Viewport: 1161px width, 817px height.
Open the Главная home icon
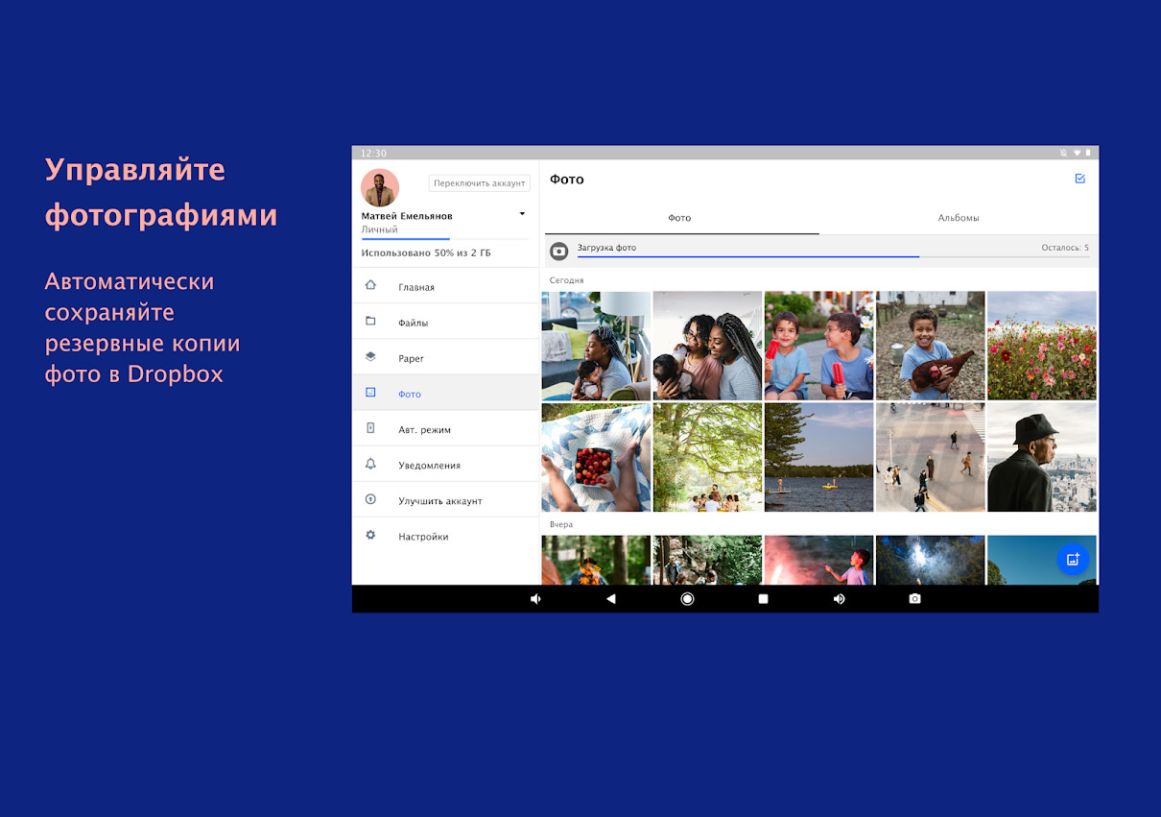[x=370, y=285]
